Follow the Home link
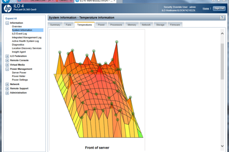Screen dimensions: 229x152 206,9
